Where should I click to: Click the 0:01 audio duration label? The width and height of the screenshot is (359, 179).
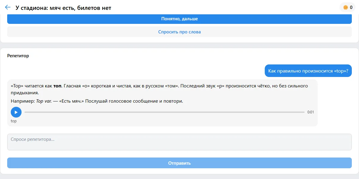point(311,112)
